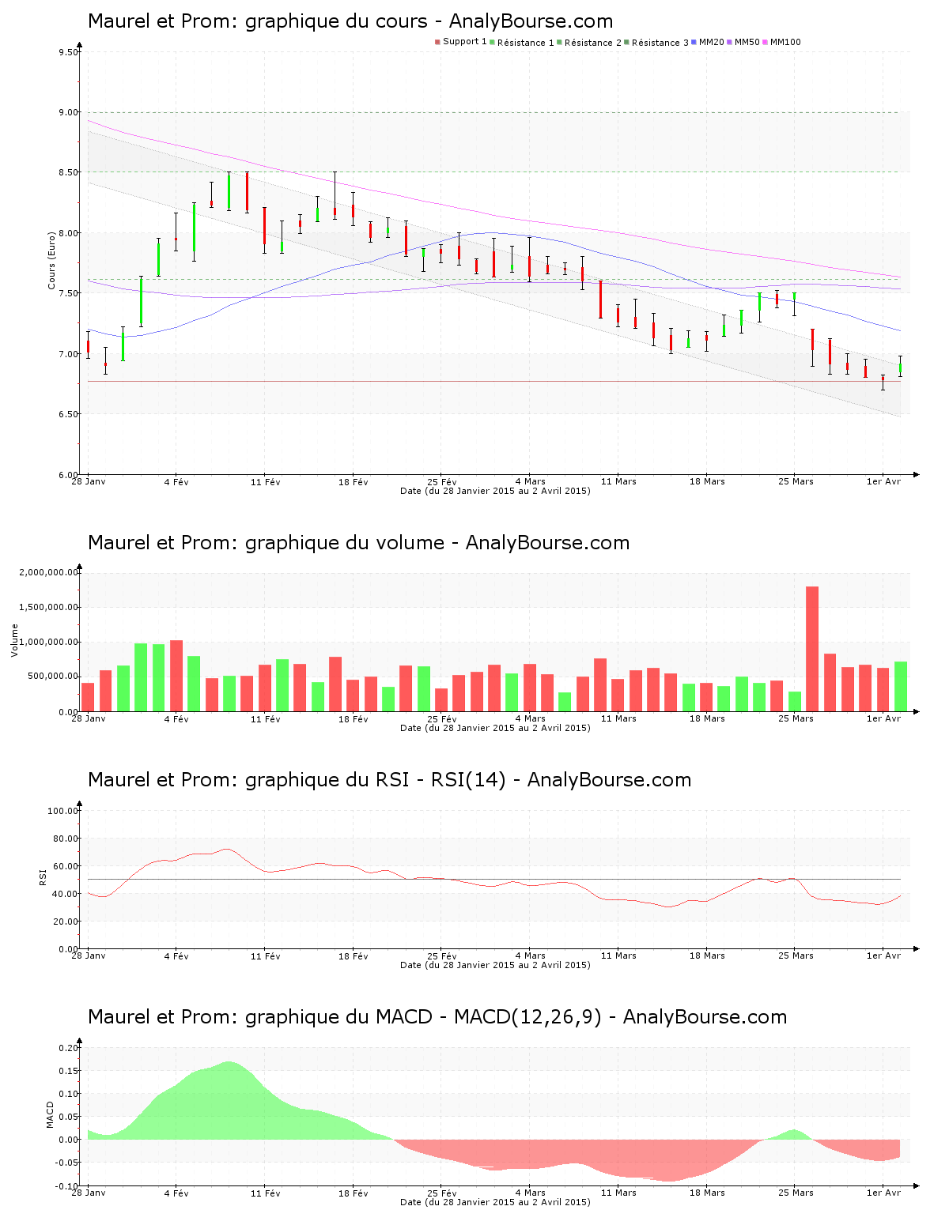This screenshot has height=1225, width=949.
Task: Click the 9.00 tick on price axis
Action: tap(68, 112)
